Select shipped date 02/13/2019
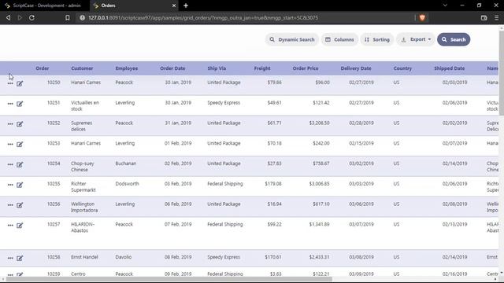504x283 pixels. click(454, 224)
